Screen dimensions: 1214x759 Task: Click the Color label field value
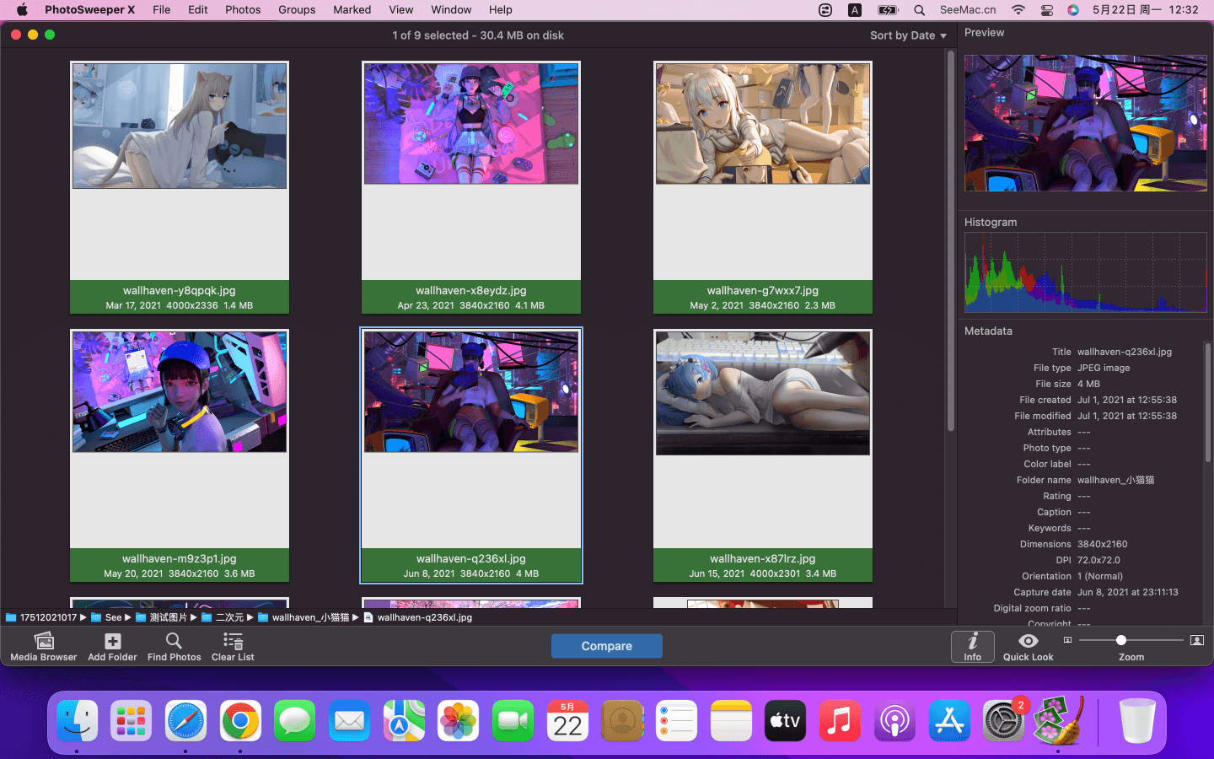[x=1084, y=464]
